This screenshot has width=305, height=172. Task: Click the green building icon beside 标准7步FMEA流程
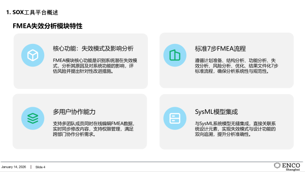coord(175,55)
